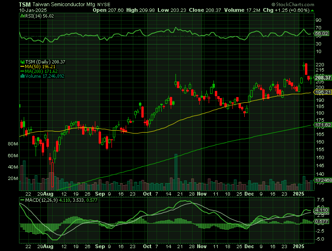Click the 171.62 moving average tag on right axis

point(323,125)
